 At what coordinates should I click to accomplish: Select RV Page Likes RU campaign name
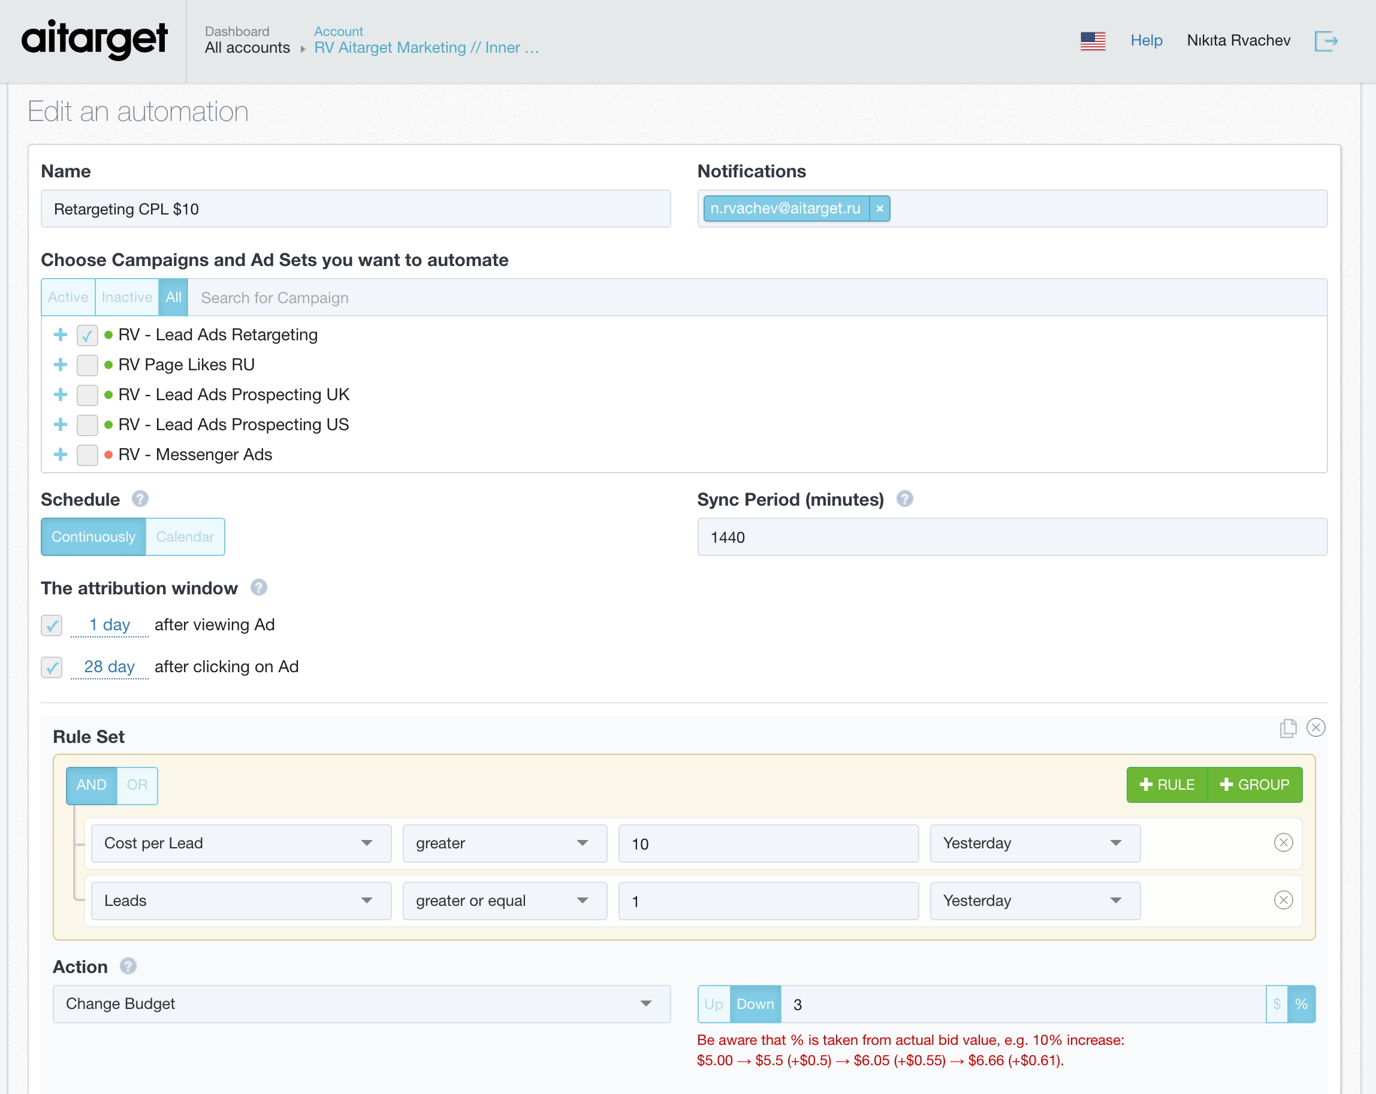(186, 365)
